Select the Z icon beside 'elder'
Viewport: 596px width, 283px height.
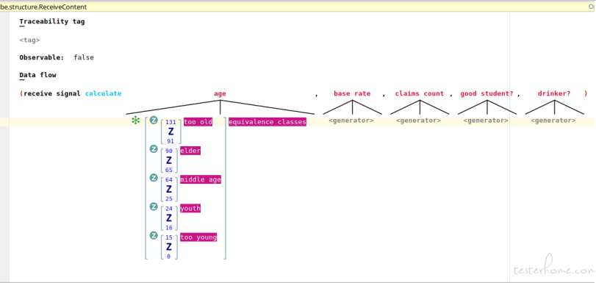coord(154,149)
